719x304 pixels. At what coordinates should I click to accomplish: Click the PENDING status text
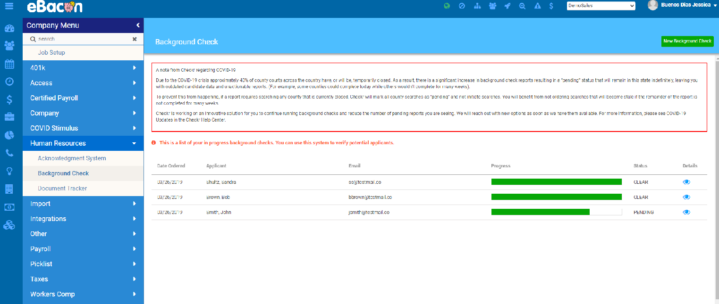pos(643,213)
